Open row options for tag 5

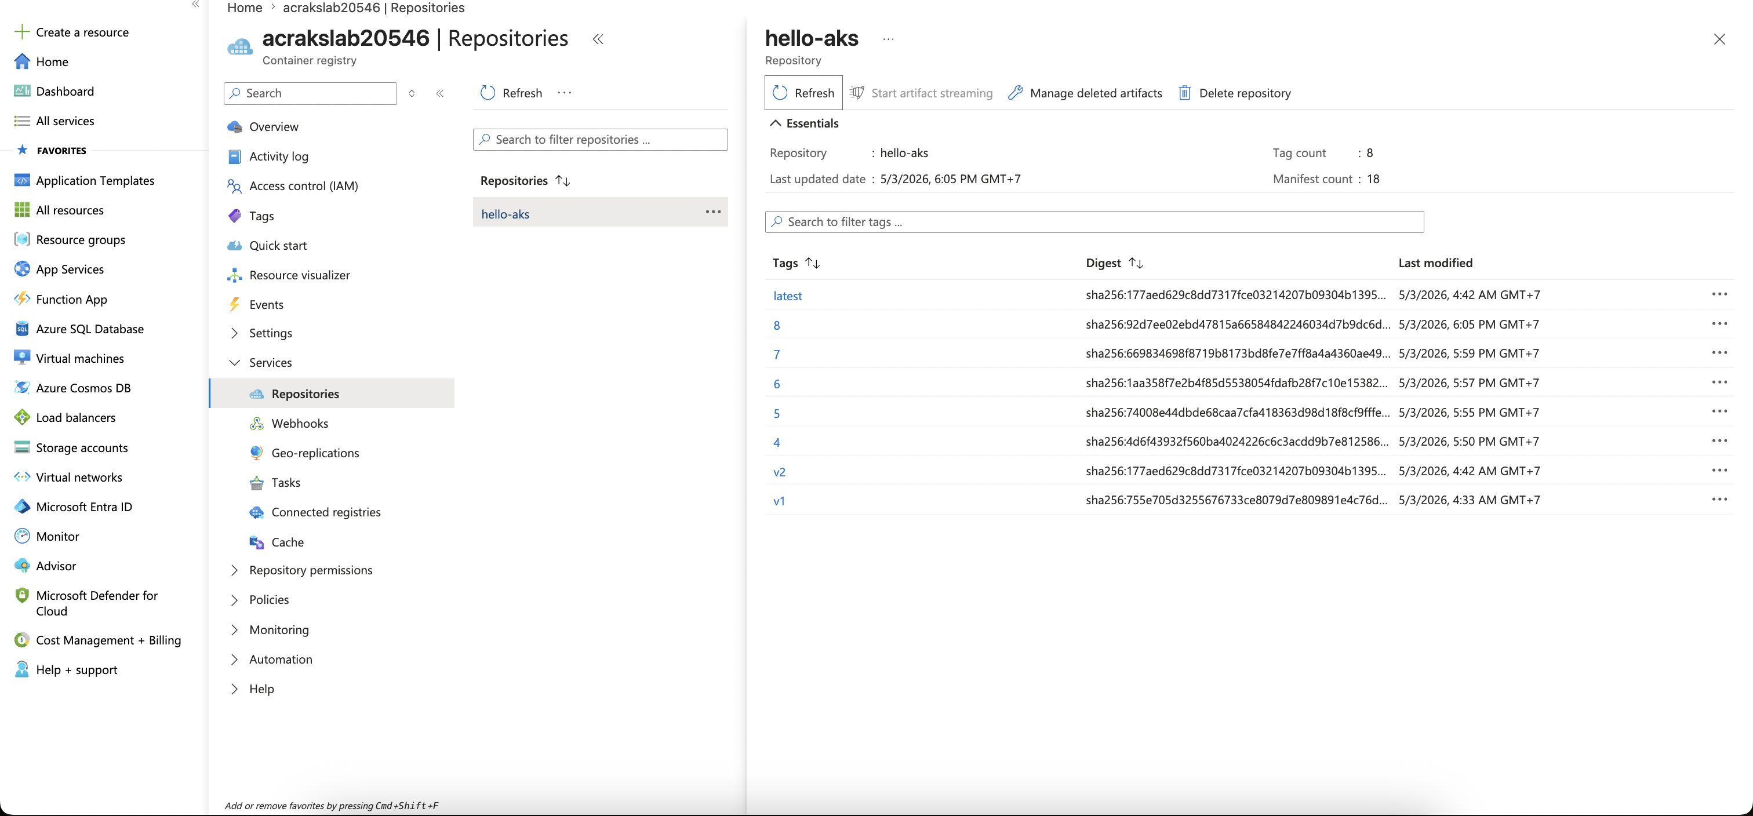[1719, 411]
